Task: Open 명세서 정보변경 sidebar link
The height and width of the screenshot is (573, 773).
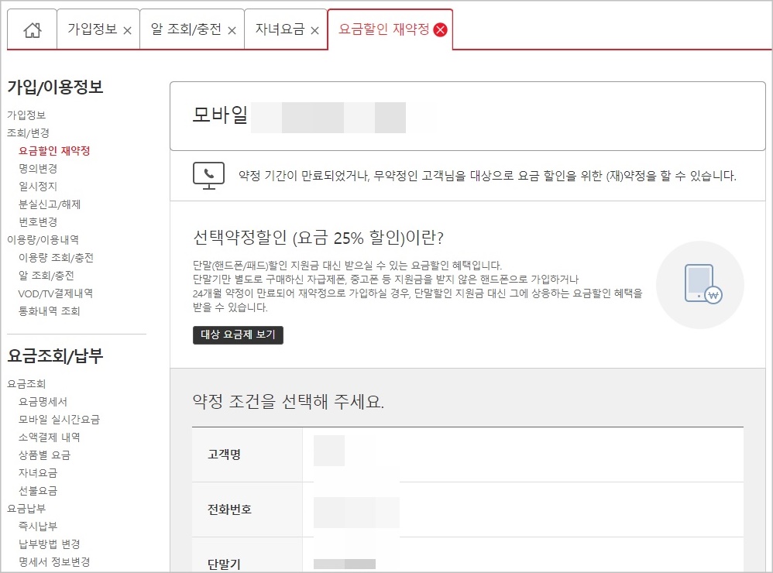Action: 54,561
